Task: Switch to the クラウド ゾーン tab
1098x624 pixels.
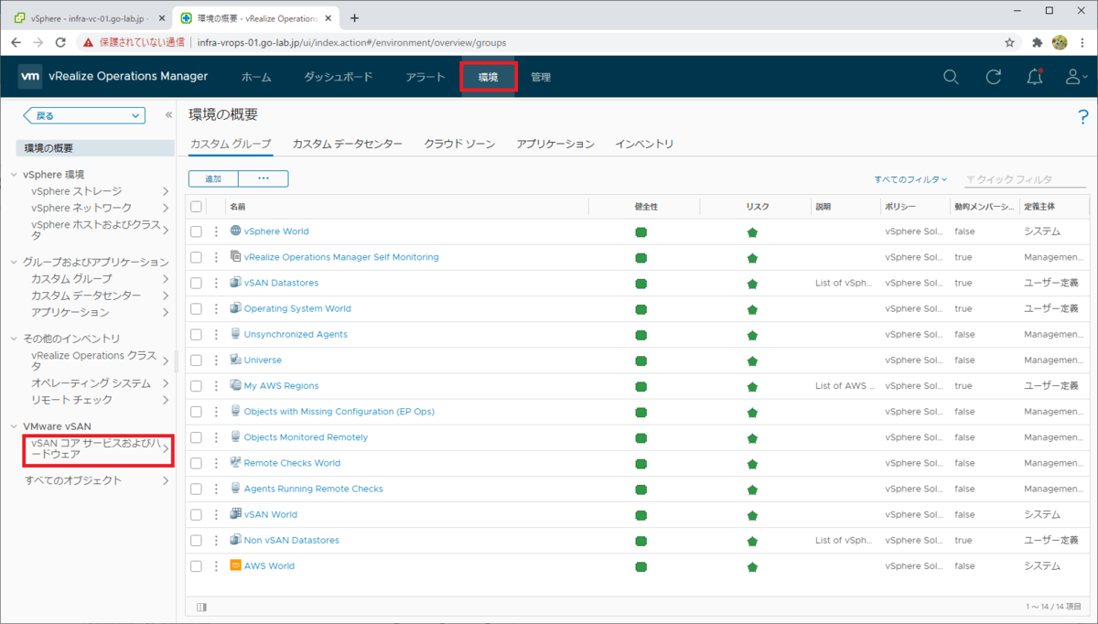Action: pyautogui.click(x=459, y=144)
